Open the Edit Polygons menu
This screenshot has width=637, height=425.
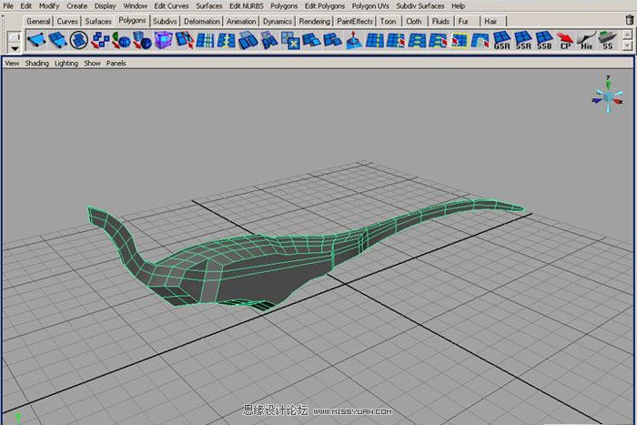(324, 5)
